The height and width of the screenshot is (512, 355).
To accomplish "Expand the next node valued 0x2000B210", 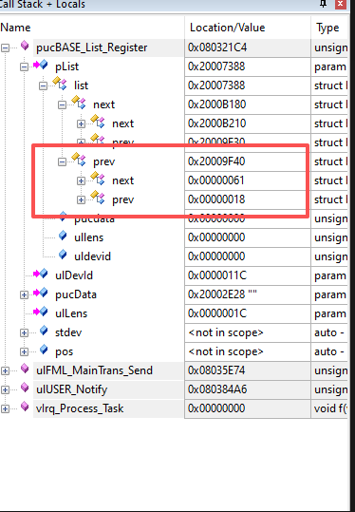I will [81, 123].
